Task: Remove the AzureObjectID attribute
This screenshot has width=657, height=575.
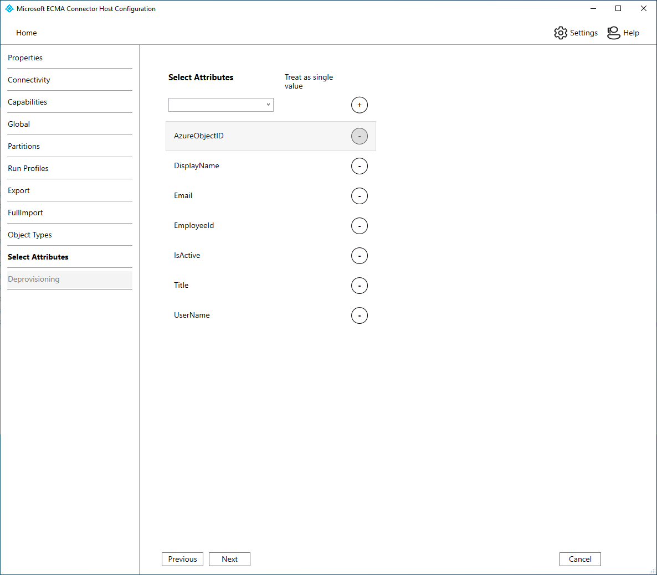Action: click(x=359, y=136)
